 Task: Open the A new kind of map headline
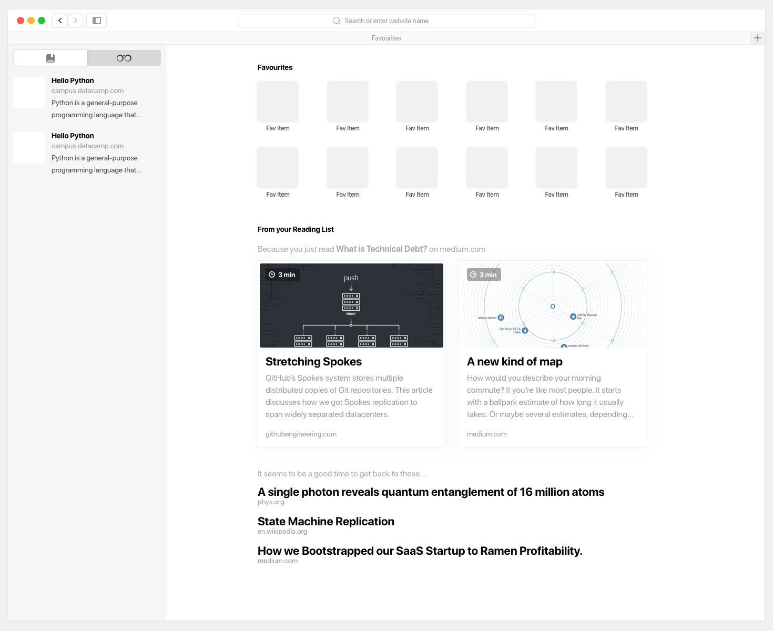coord(515,362)
